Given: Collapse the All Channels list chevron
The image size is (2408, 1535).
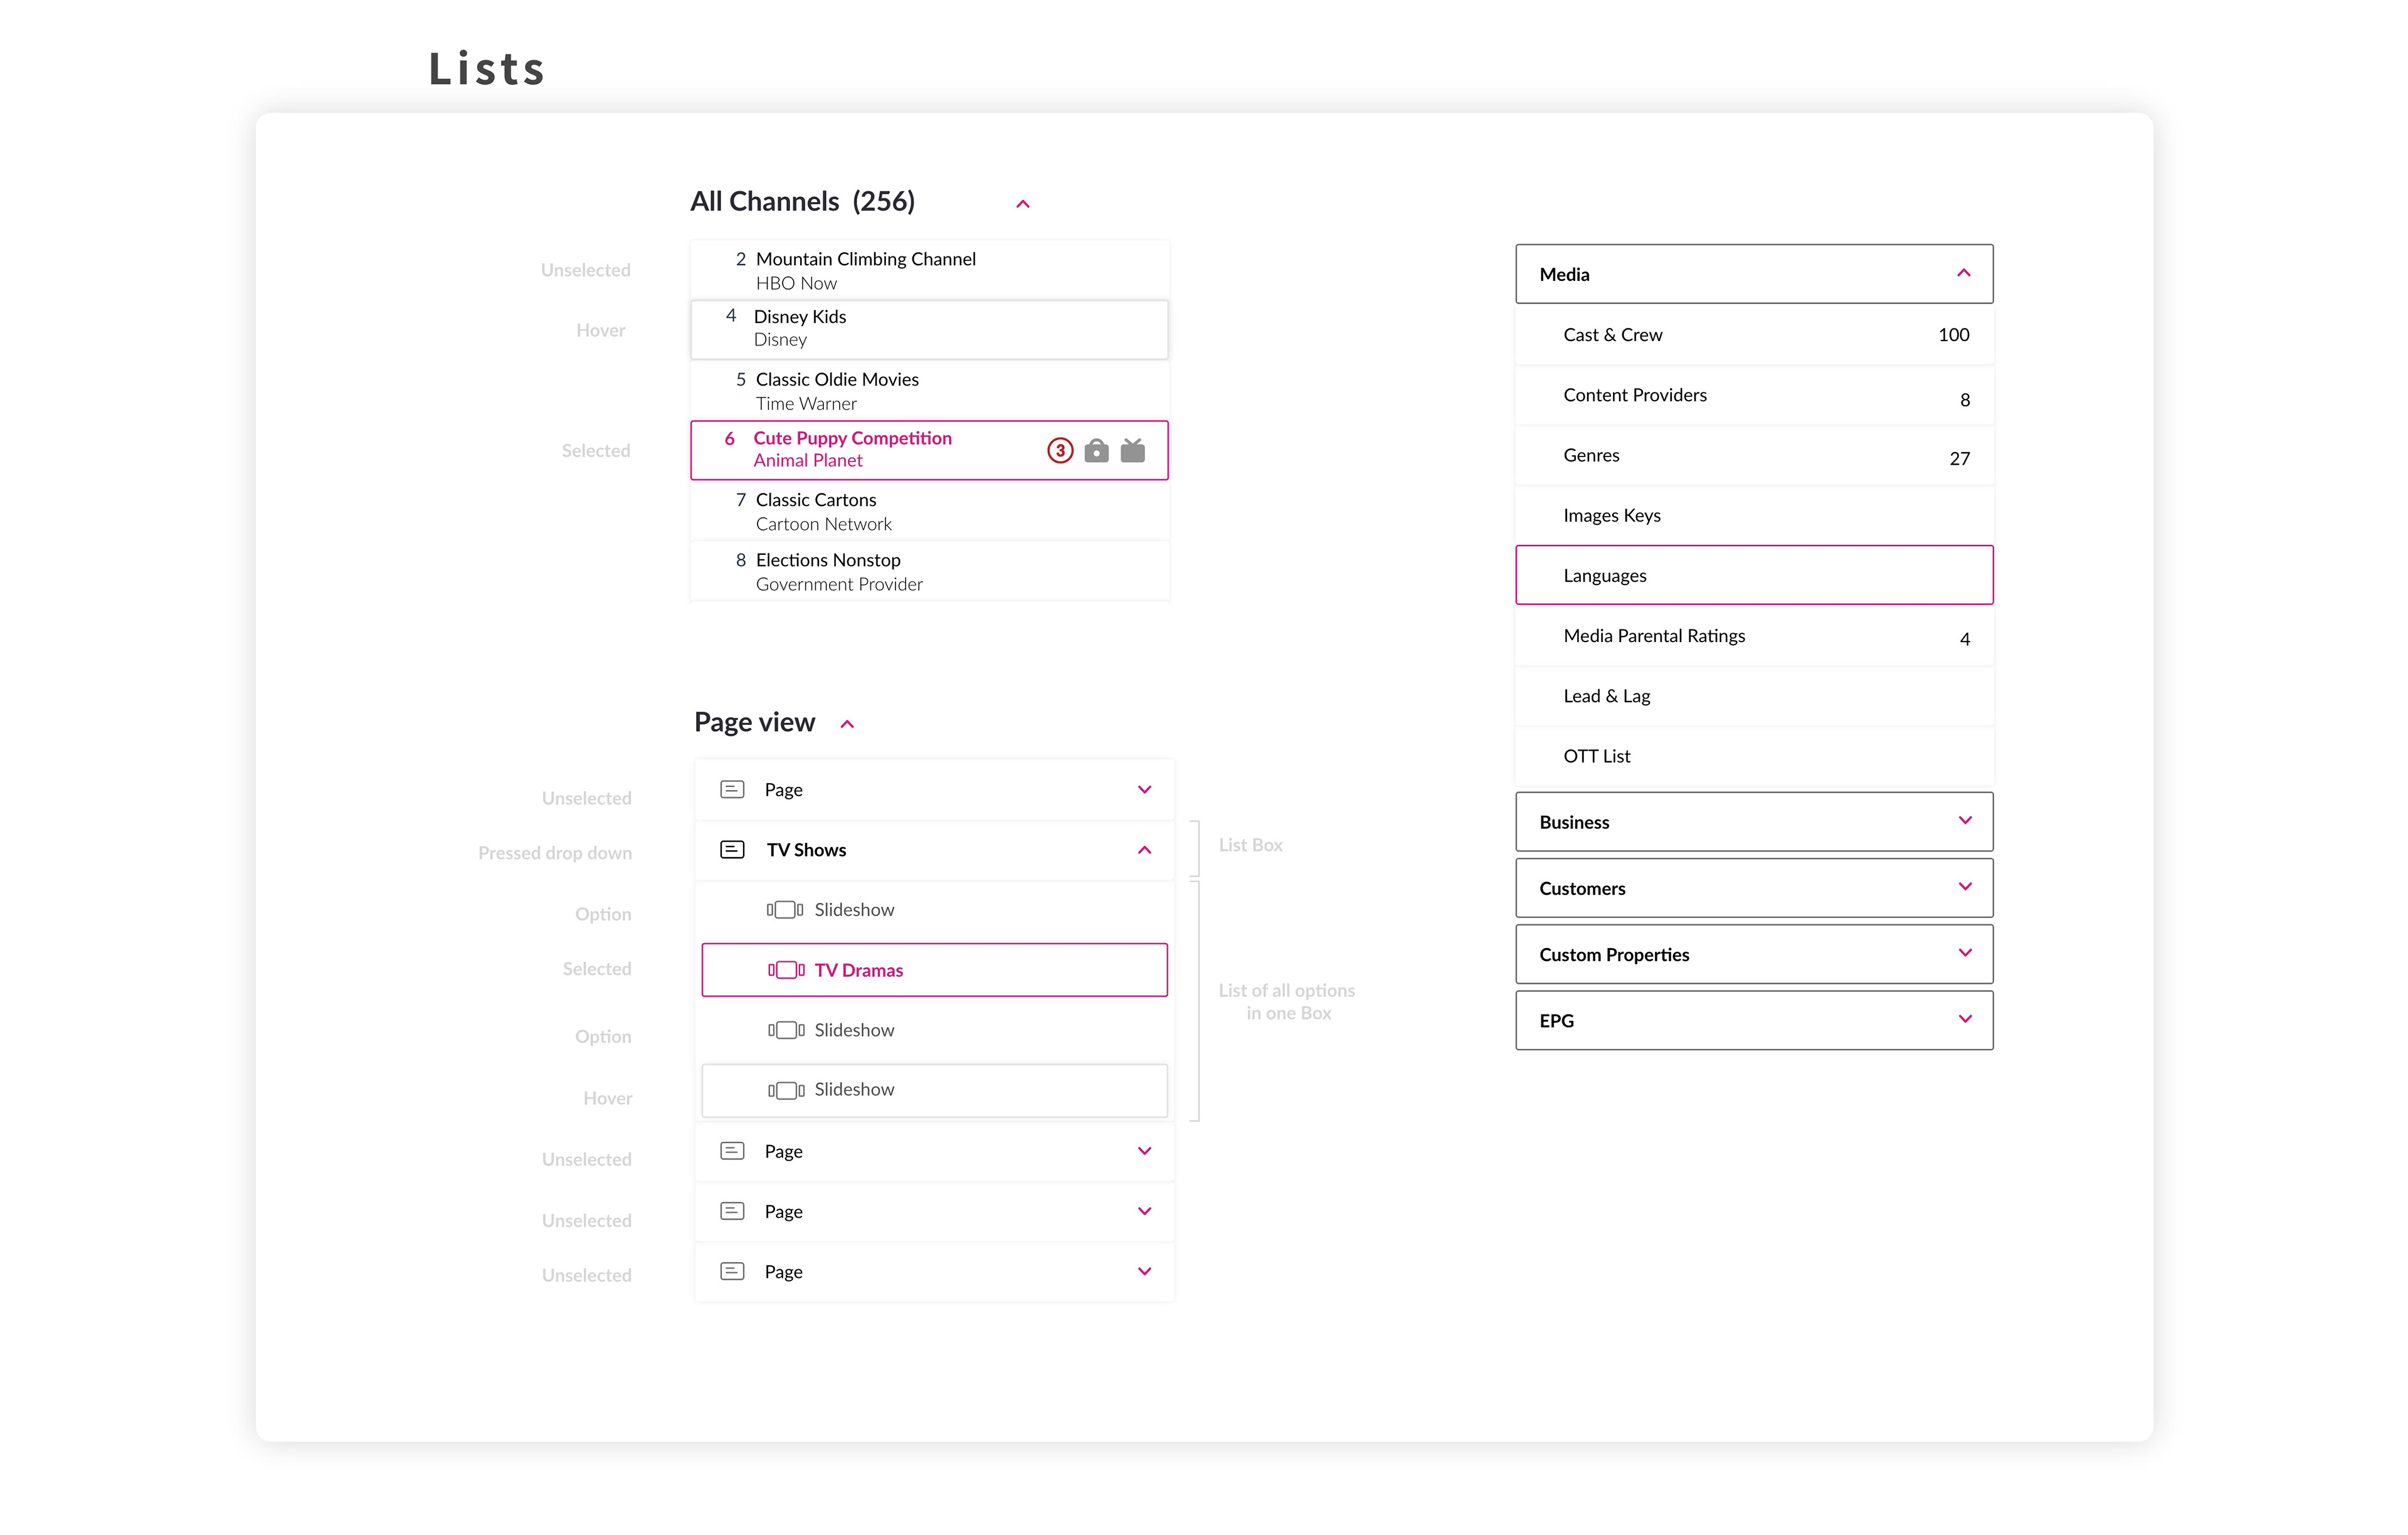Looking at the screenshot, I should [1022, 204].
